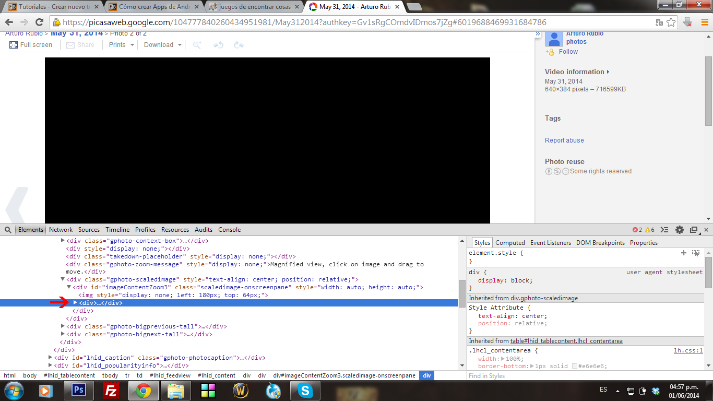
Task: Bookmark this page with the star icon
Action: pos(671,22)
